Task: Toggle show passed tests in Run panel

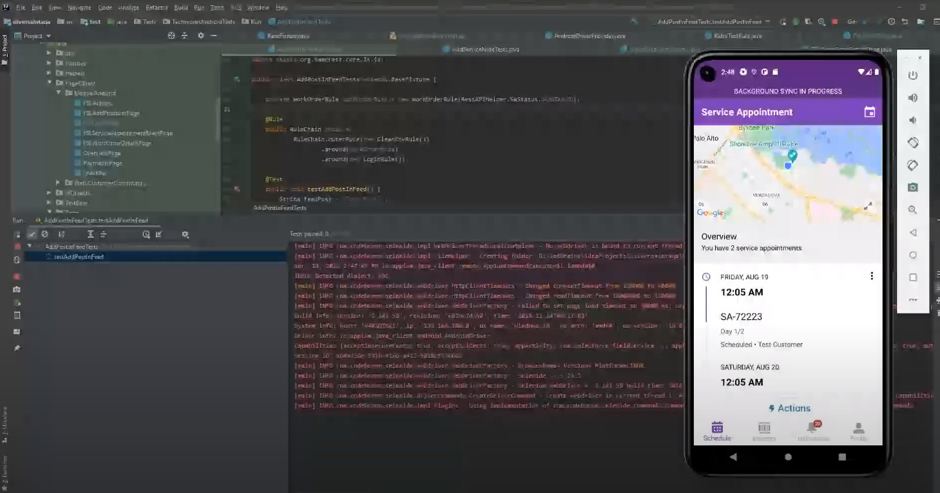Action: coord(32,234)
